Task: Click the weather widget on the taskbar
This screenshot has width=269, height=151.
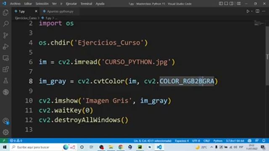Action: [x=201, y=147]
